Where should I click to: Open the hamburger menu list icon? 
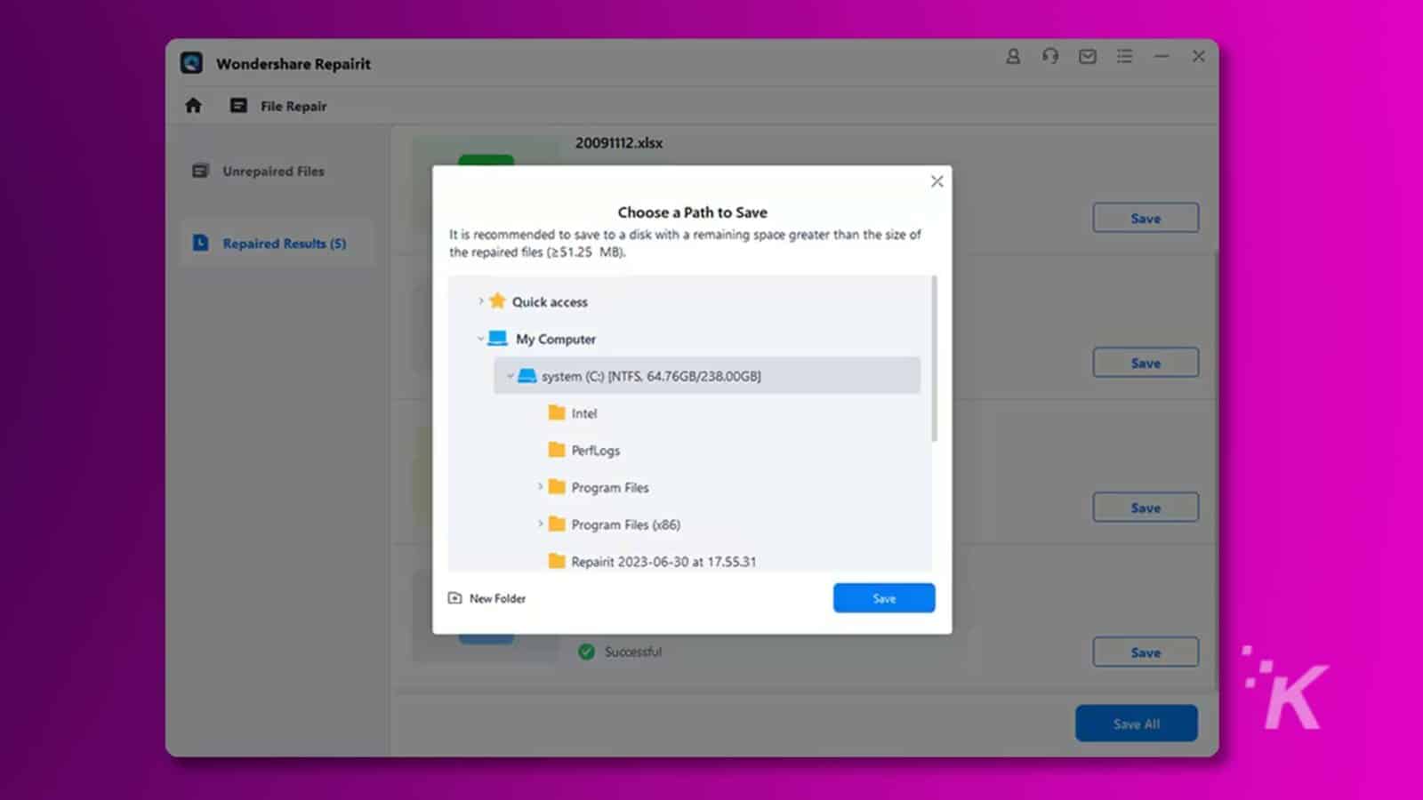tap(1125, 56)
